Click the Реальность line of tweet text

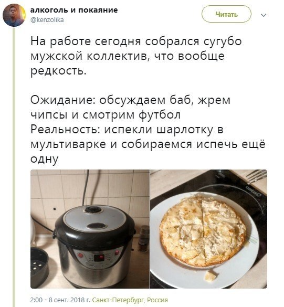148,144
